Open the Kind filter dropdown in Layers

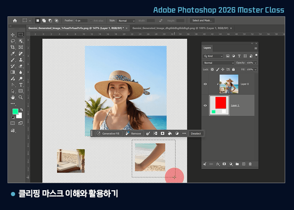click(x=213, y=56)
